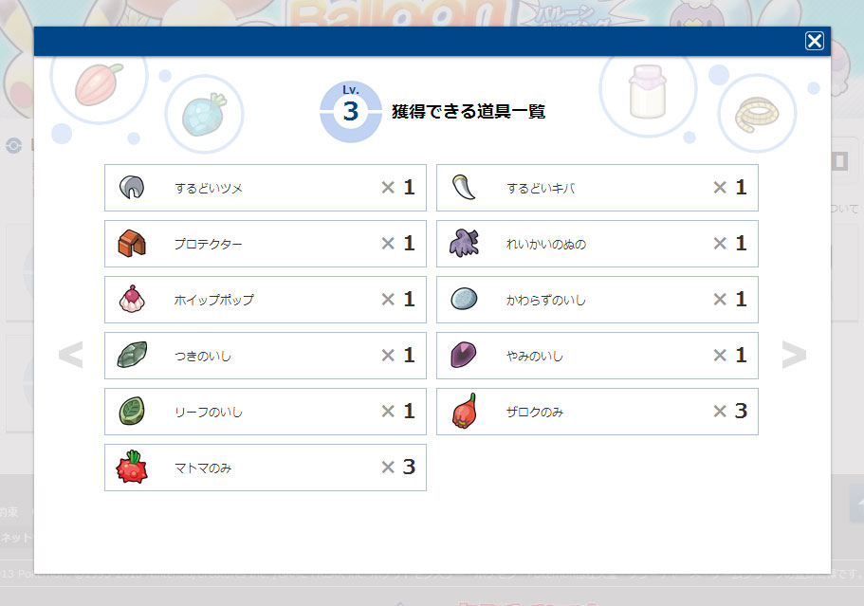Screen dimensions: 864x606
Task: Click the リーフのいし leaf stone icon
Action: click(x=132, y=411)
